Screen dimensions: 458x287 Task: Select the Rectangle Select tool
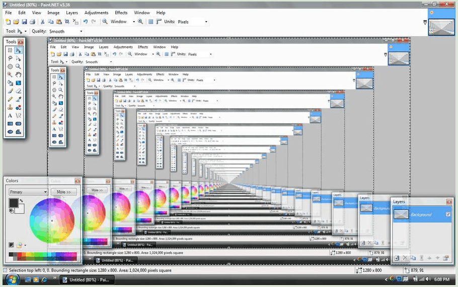click(x=10, y=50)
